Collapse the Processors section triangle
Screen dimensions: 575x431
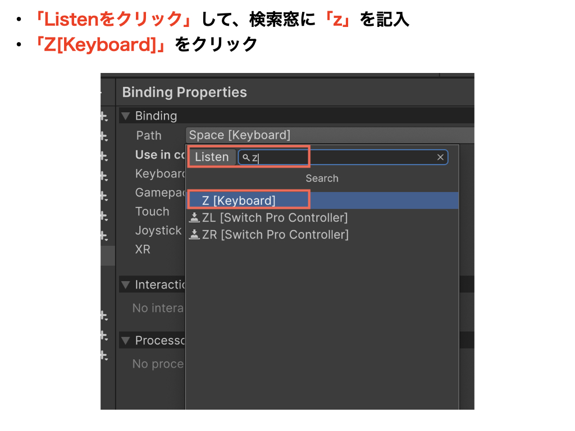click(126, 341)
